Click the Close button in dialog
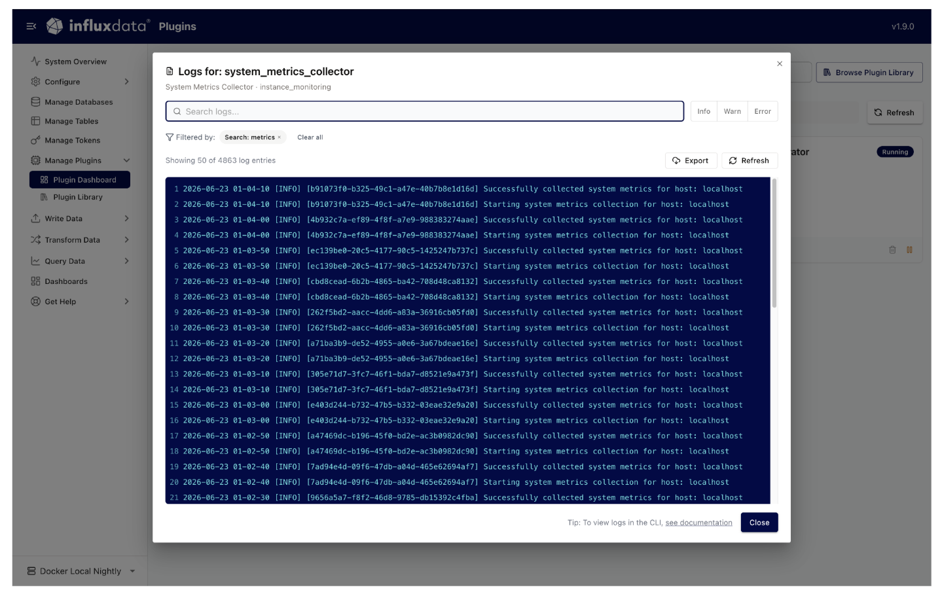Screen dimensions: 940x598 759,522
